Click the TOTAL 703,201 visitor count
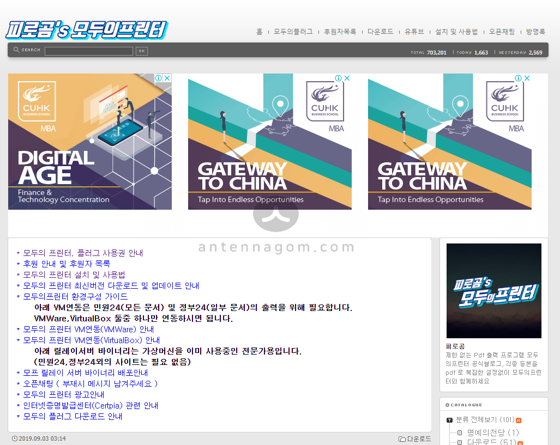The width and height of the screenshot is (560, 445). [429, 52]
